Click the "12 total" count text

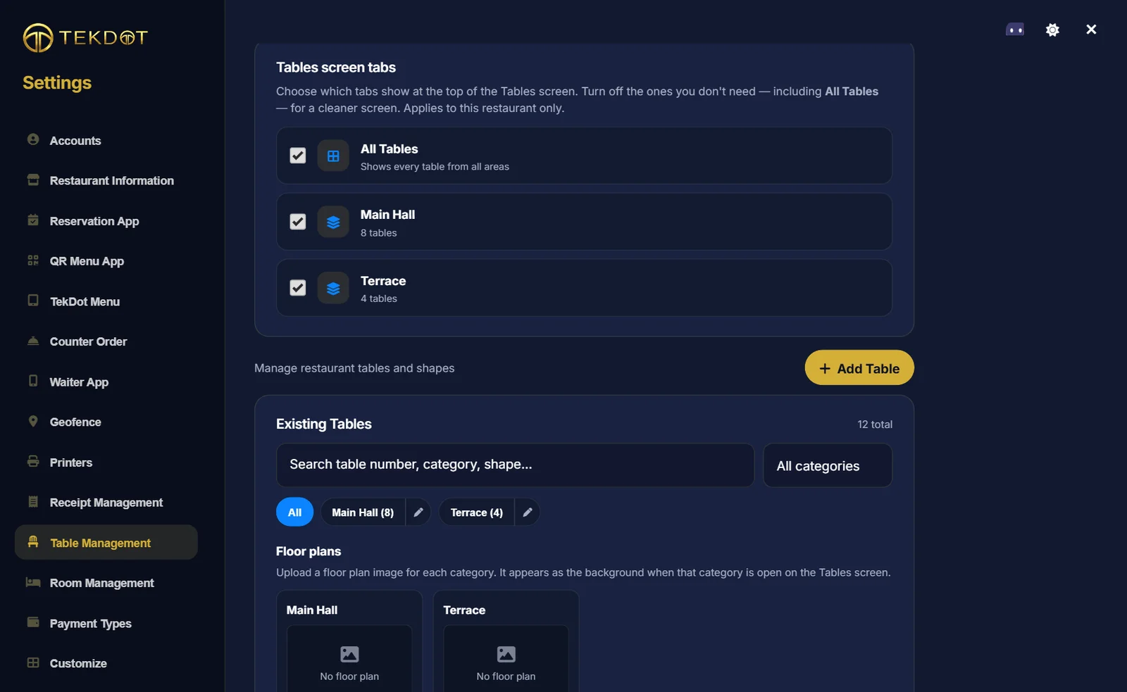tap(875, 424)
